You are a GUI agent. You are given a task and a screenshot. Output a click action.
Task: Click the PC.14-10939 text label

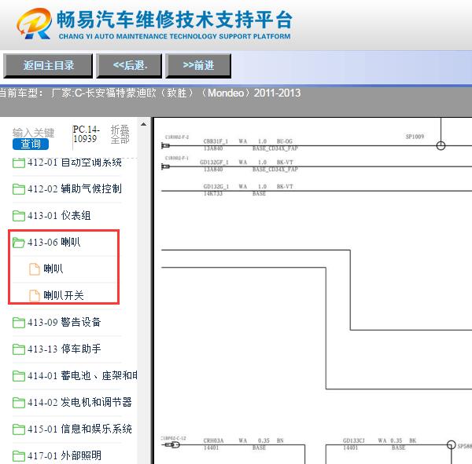(86, 134)
